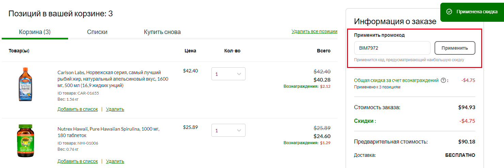Click Удалить все позиции link
504x168 pixels.
[x=314, y=31]
